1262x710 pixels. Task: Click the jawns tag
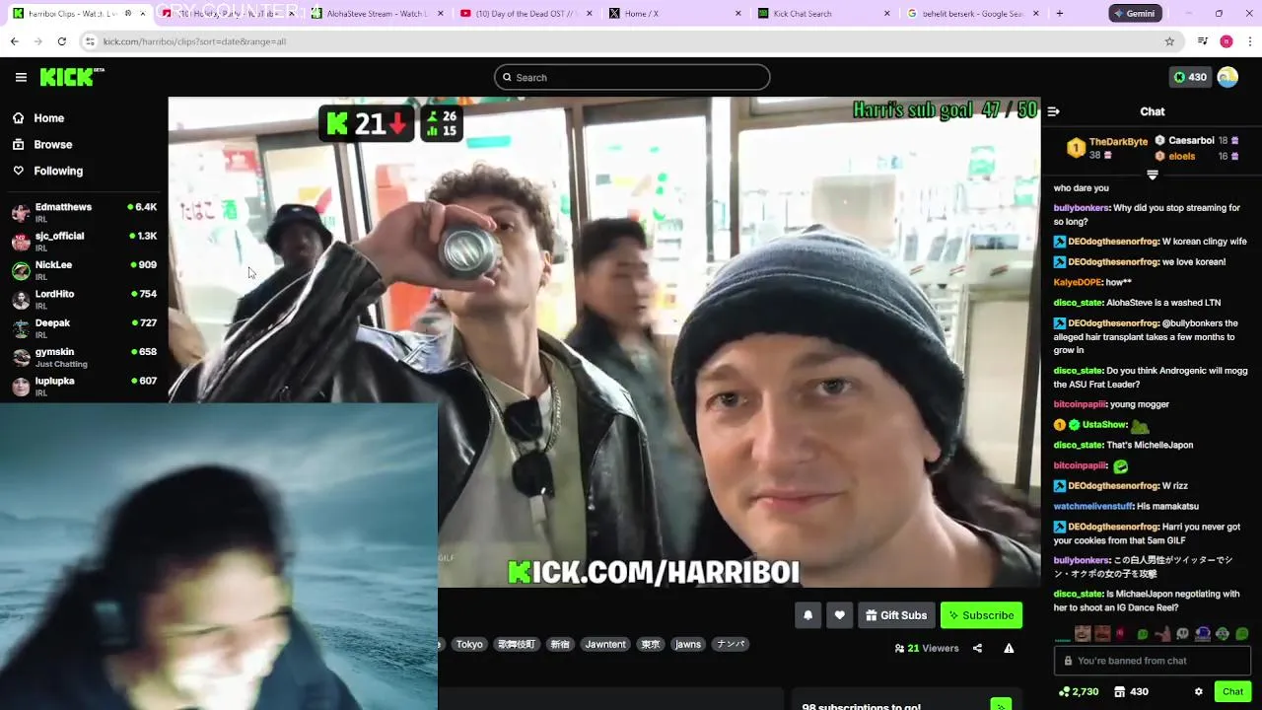pos(688,644)
